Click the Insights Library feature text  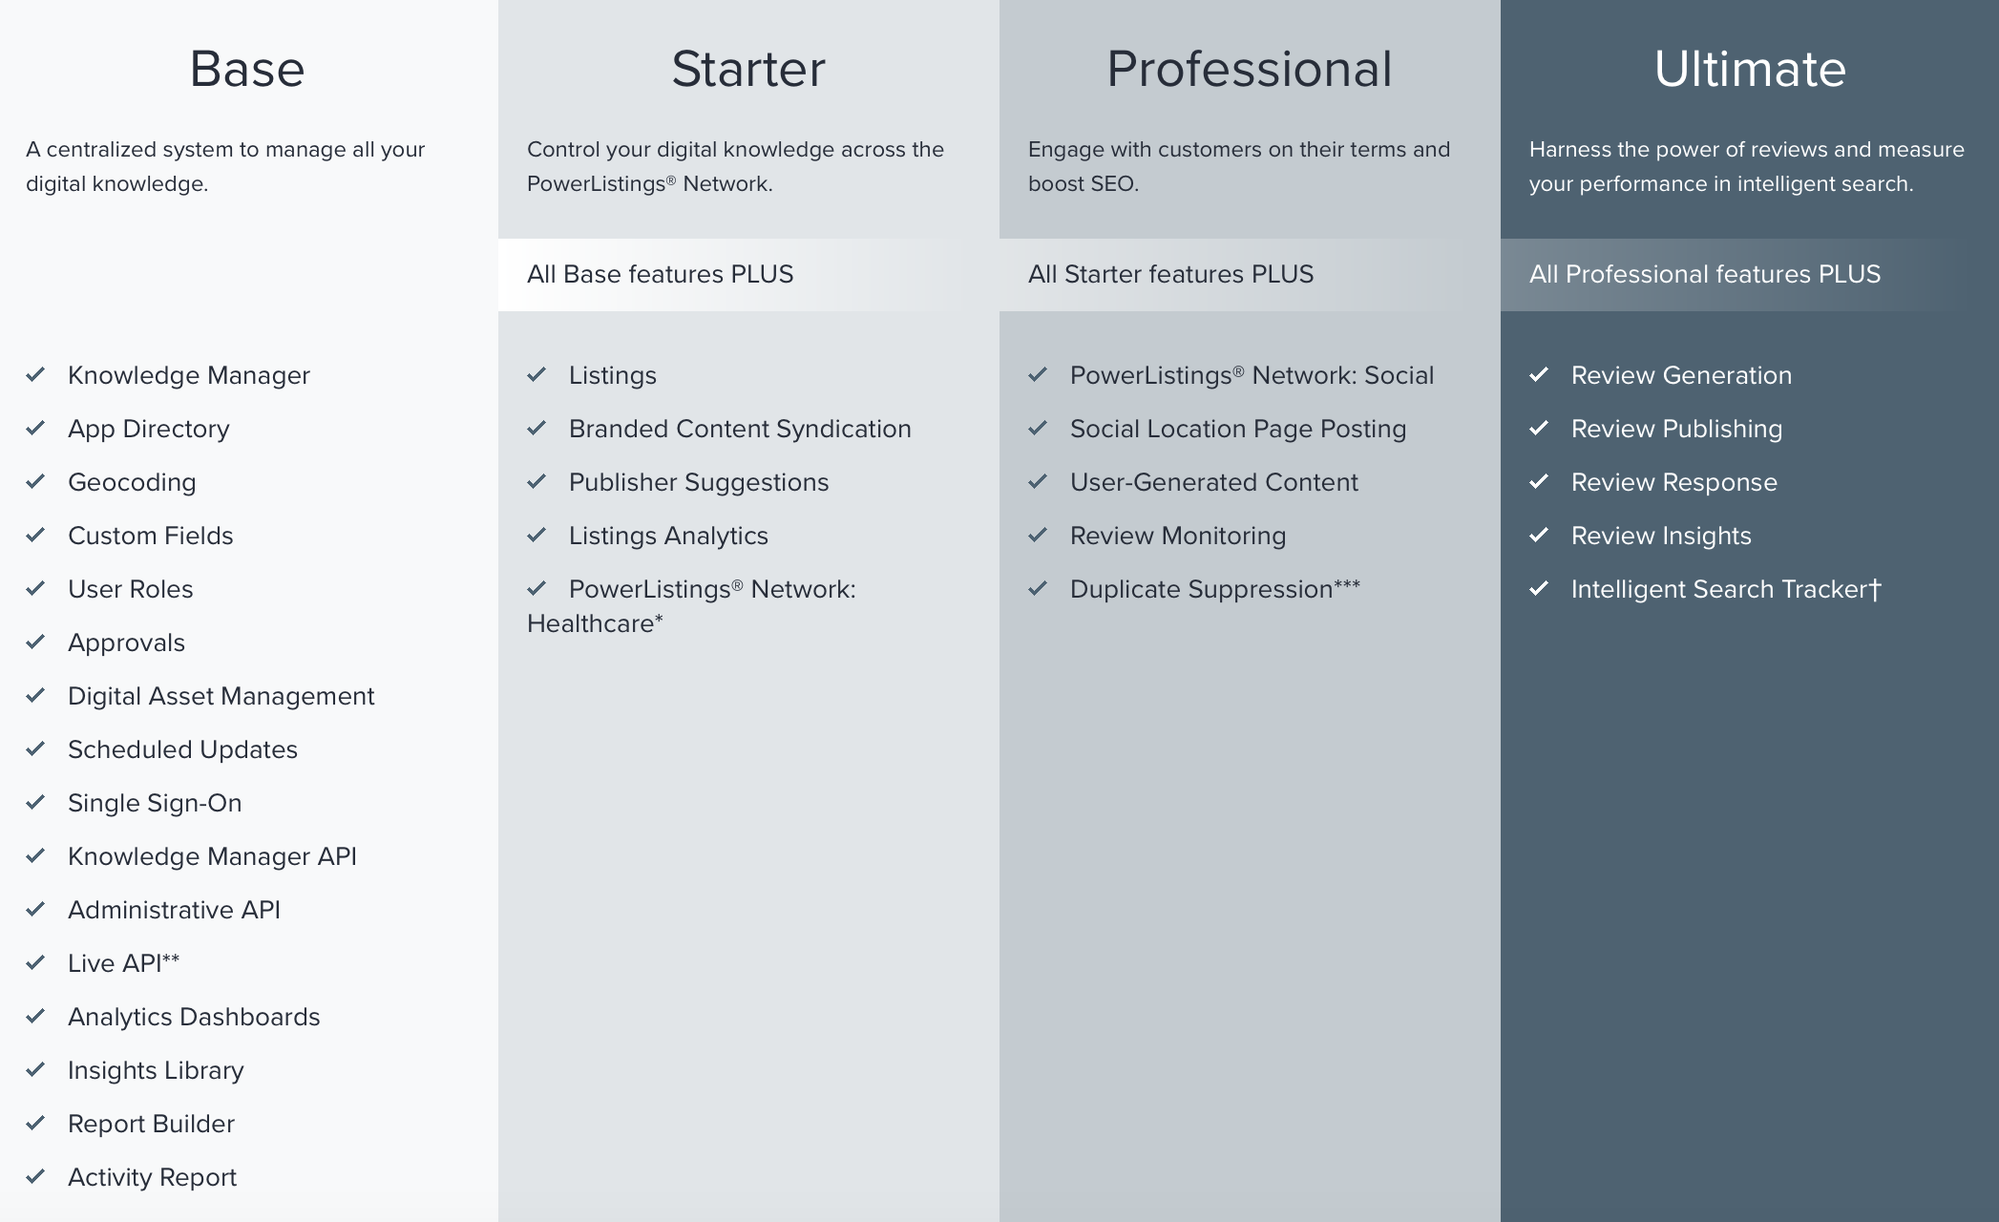click(156, 1070)
